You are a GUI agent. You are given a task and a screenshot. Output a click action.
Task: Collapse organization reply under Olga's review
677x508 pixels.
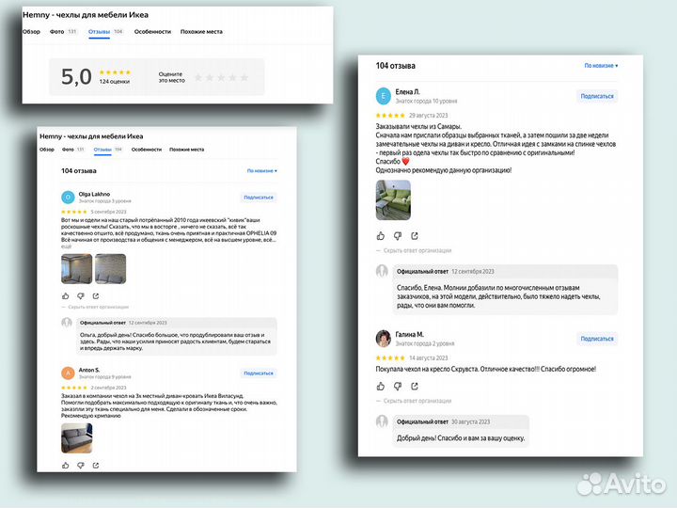click(x=98, y=307)
